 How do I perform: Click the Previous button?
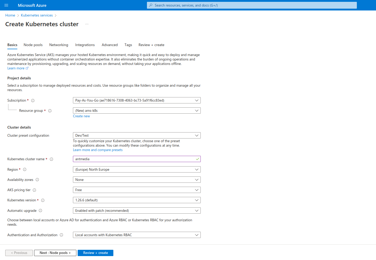19,253
